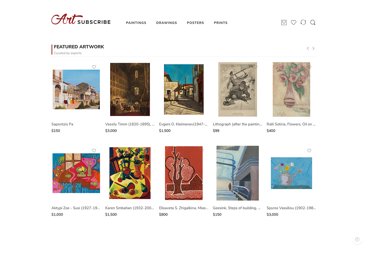This screenshot has width=367, height=262.
Task: Toggle wishlist heart on Spyros Vassiliou artwork
Action: (309, 151)
